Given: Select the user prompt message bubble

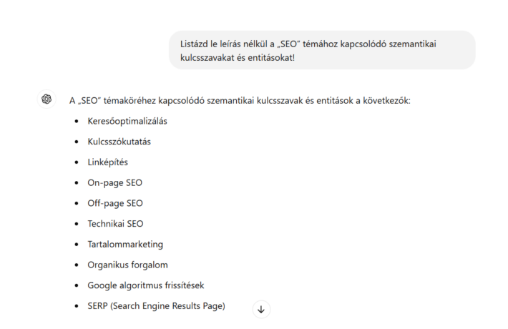Looking at the screenshot, I should coord(322,50).
